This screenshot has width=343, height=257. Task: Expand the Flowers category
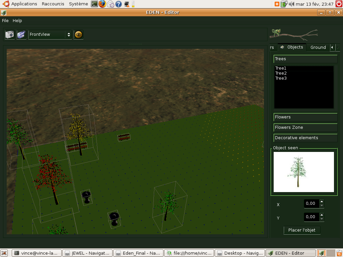pyautogui.click(x=305, y=117)
